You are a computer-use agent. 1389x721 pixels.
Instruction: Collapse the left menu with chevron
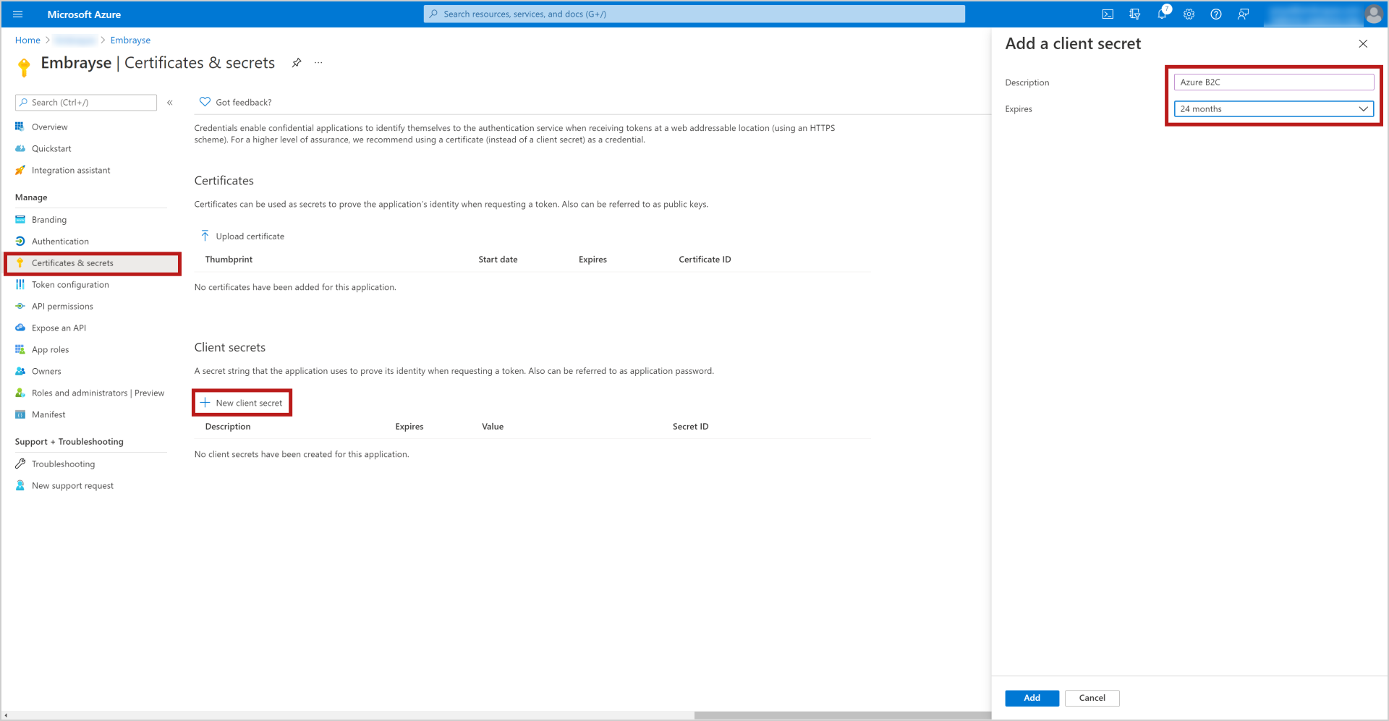coord(170,103)
